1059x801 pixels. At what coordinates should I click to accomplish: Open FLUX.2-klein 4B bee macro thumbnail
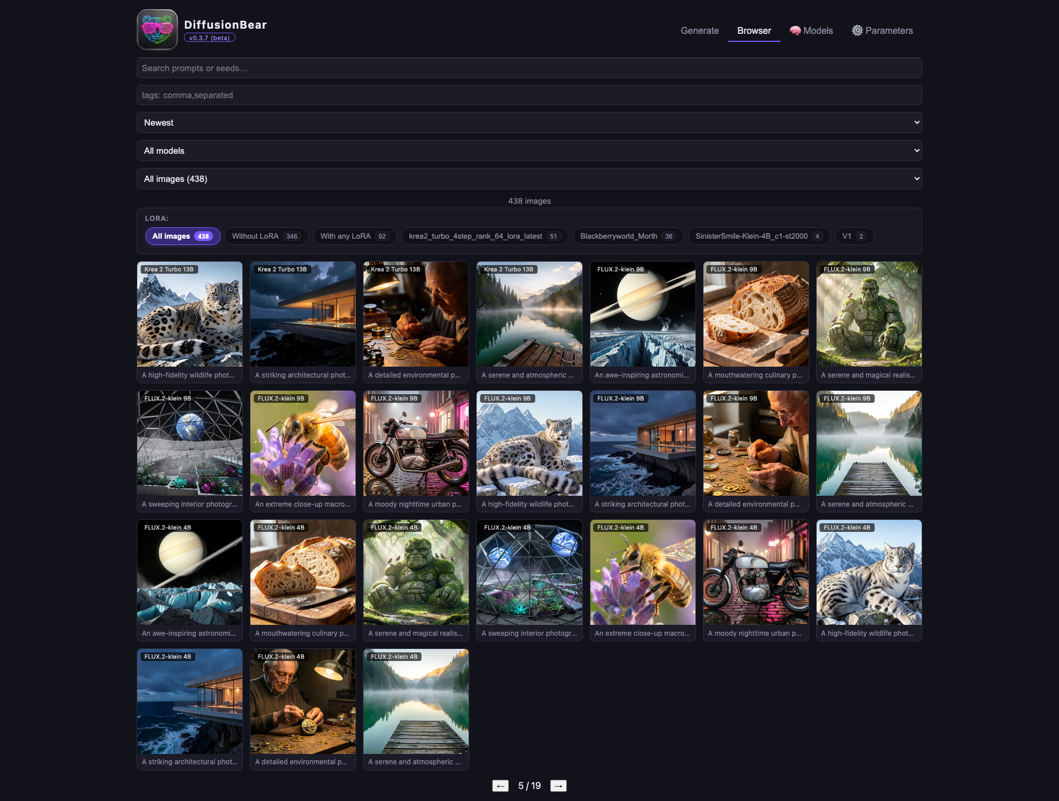pos(643,573)
